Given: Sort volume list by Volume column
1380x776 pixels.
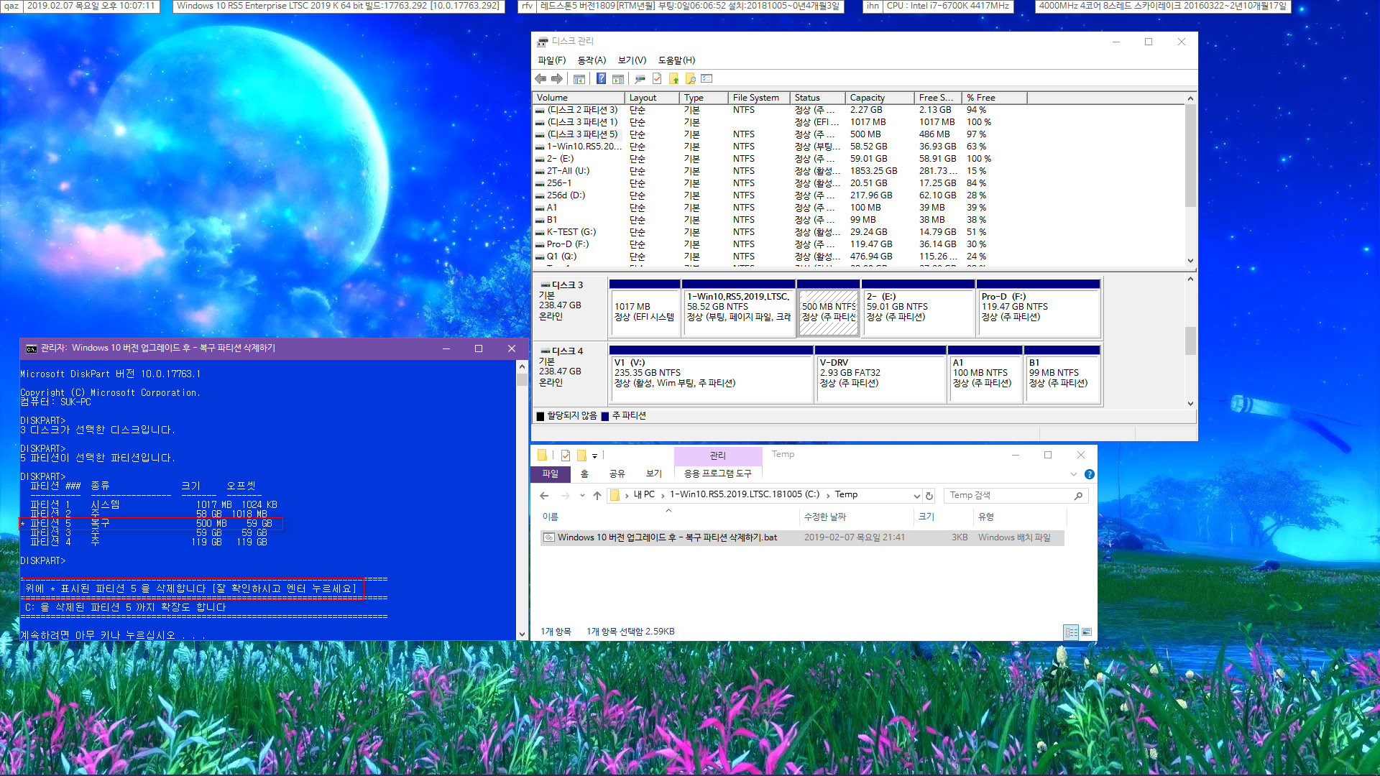Looking at the screenshot, I should click(x=579, y=98).
